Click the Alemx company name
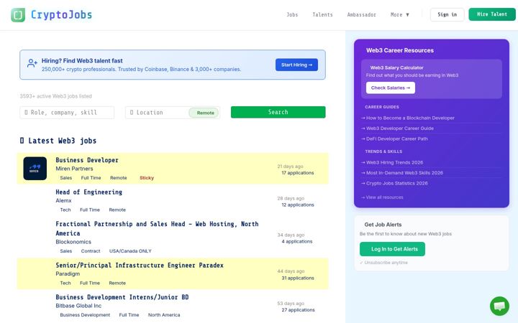The image size is (518, 323). point(63,201)
